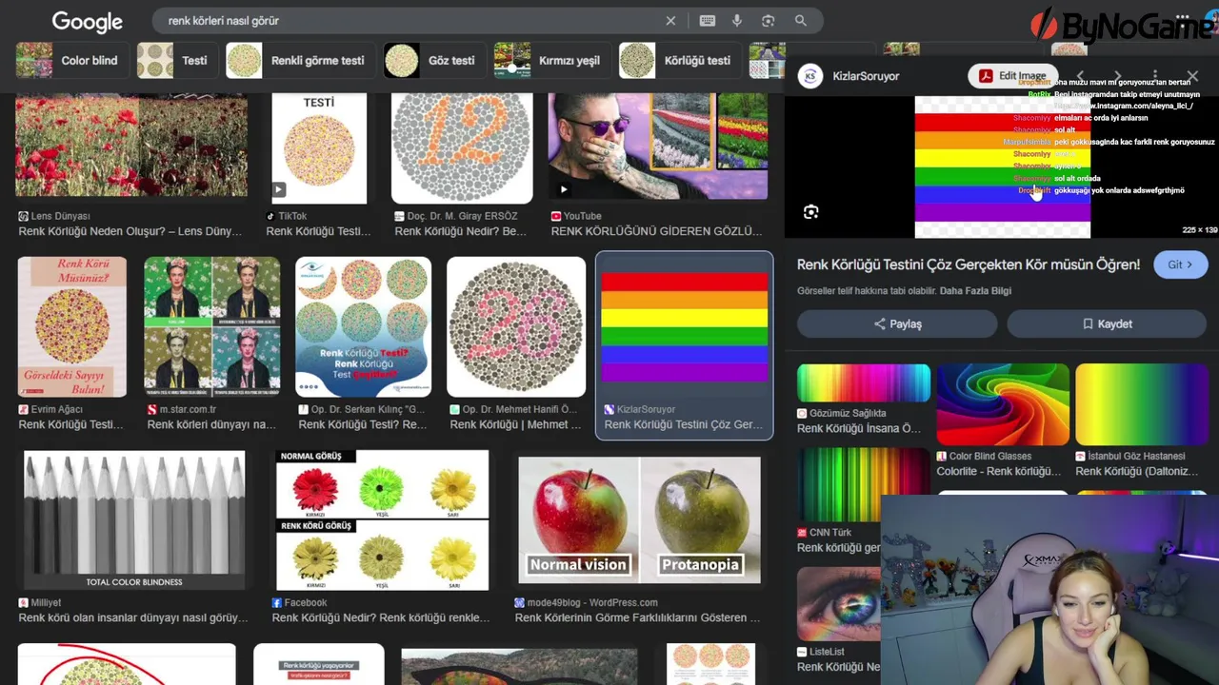Open the 'KizlarSoruyor' source name link
The image size is (1219, 685).
coord(866,76)
